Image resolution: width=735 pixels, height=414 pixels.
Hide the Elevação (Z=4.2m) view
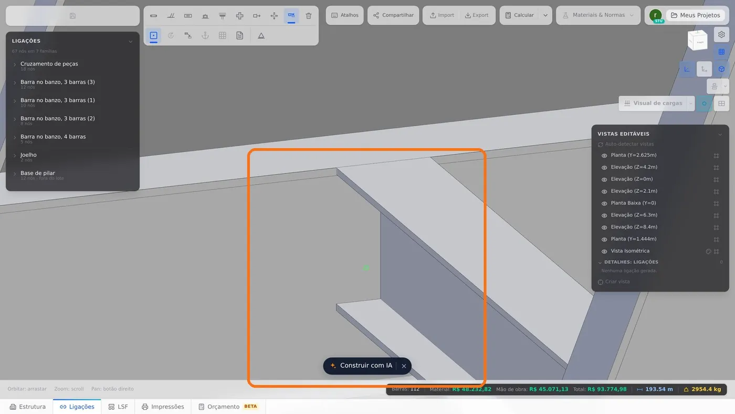click(x=604, y=168)
